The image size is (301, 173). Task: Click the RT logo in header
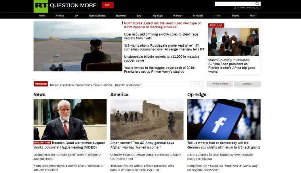[40, 6]
